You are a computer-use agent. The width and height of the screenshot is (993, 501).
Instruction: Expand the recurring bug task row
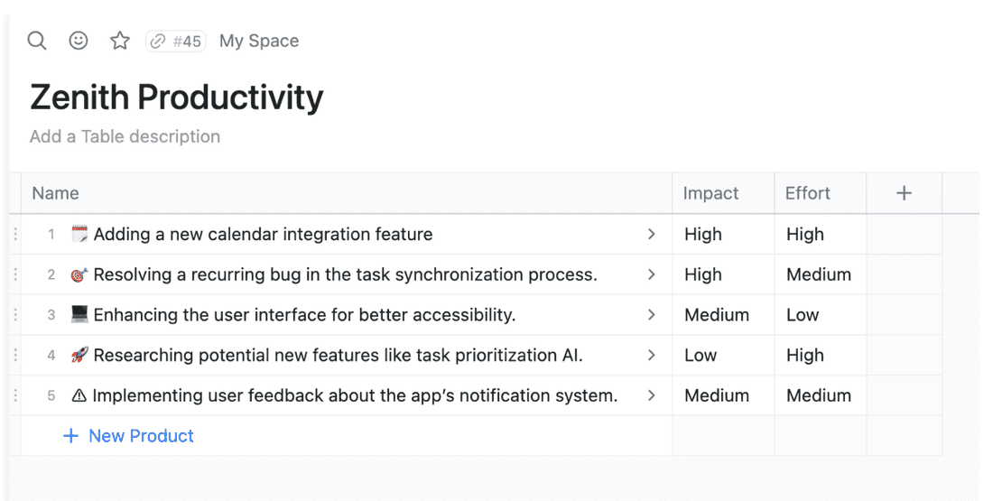651,274
